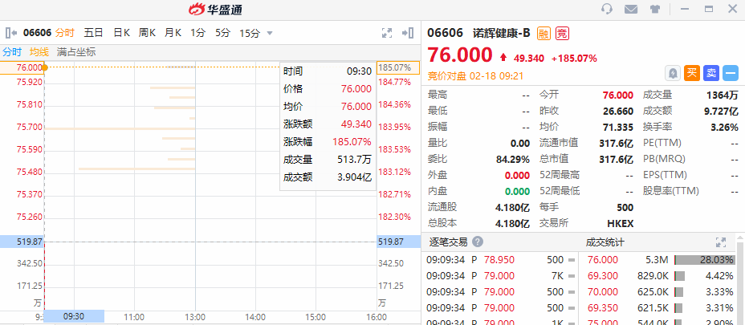This screenshot has width=745, height=325.
Task: Click the 69.300 statistics row price
Action: [x=602, y=276]
